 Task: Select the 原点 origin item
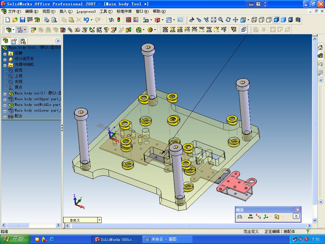18,87
